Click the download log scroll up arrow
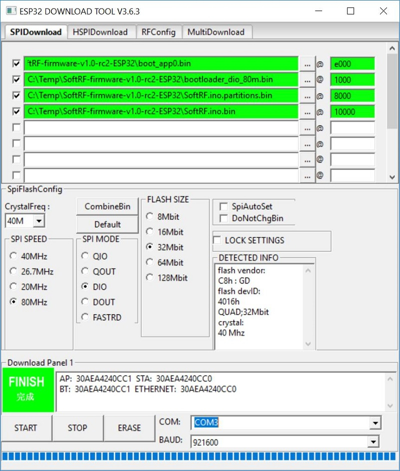400x471 pixels. coord(390,379)
